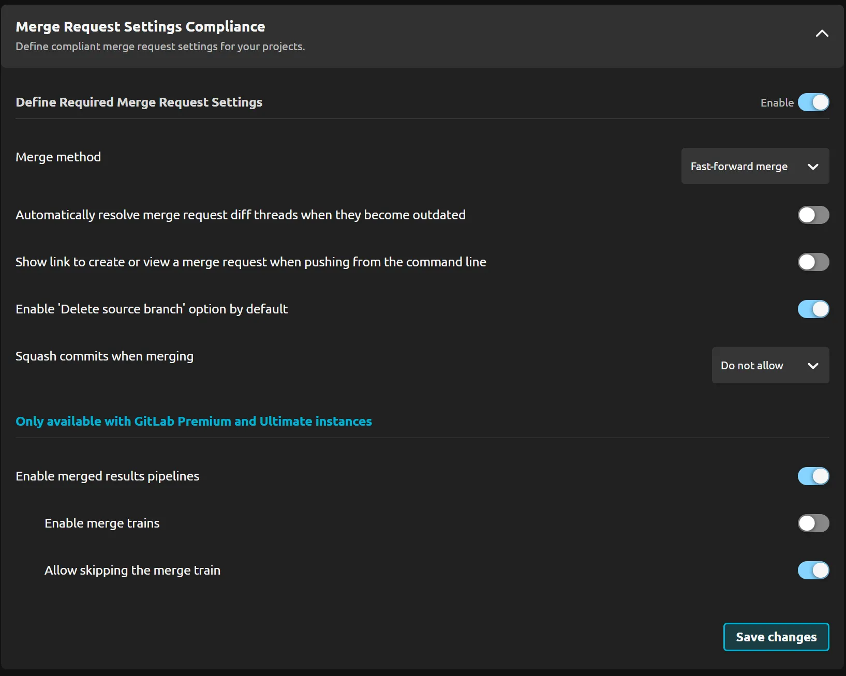The image size is (846, 676).
Task: Enable automatically resolving outdated diff threads
Action: tap(813, 215)
